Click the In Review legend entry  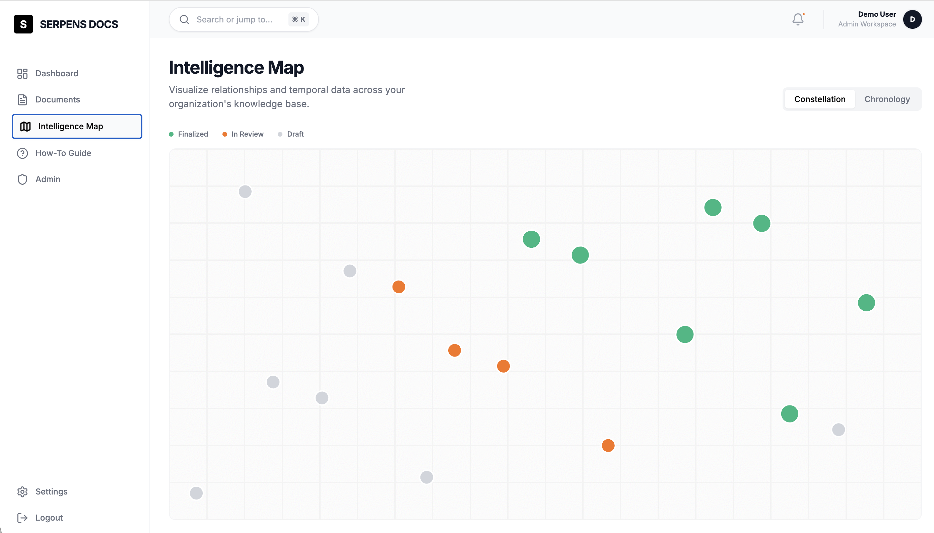tap(243, 134)
